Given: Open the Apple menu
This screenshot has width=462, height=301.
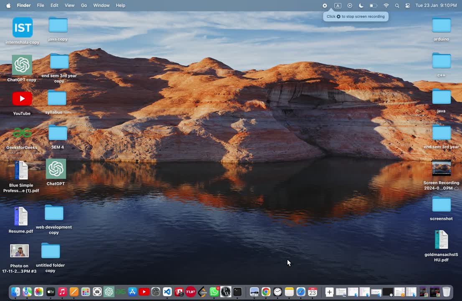Looking at the screenshot, I should (8, 5).
